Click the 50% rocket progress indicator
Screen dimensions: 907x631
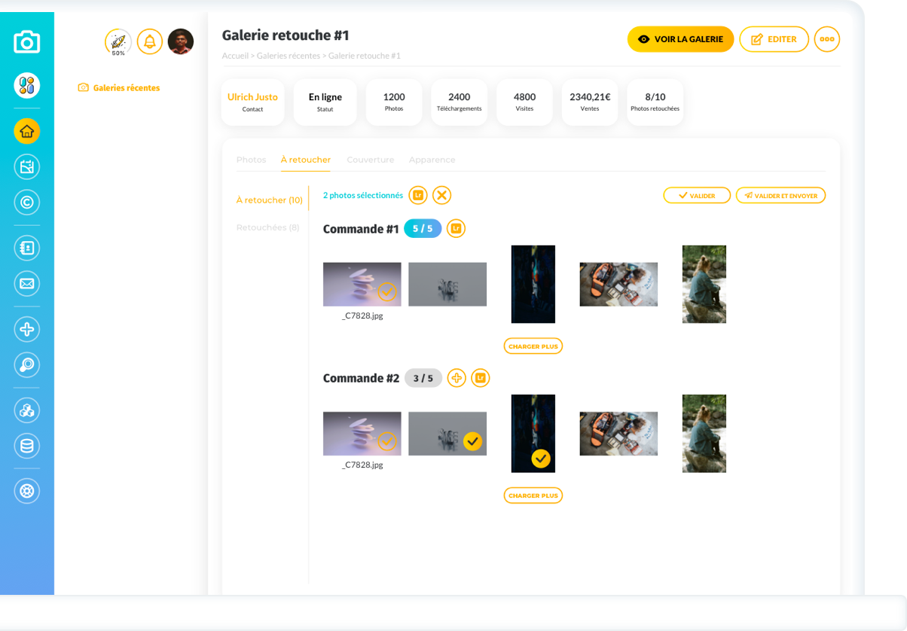point(118,42)
